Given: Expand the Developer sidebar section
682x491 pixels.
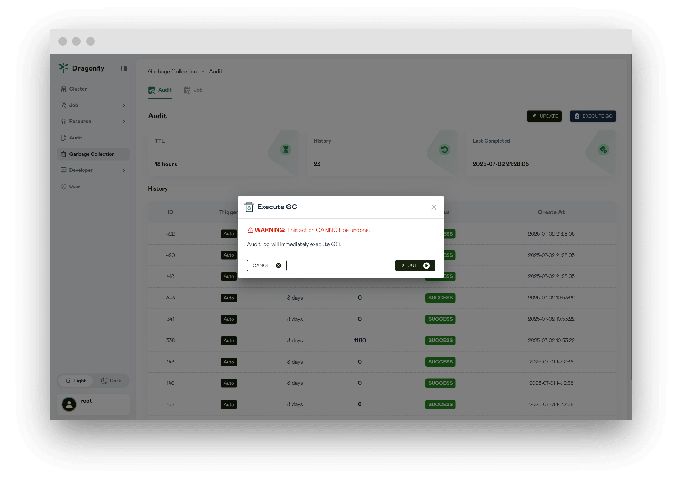Looking at the screenshot, I should click(124, 170).
